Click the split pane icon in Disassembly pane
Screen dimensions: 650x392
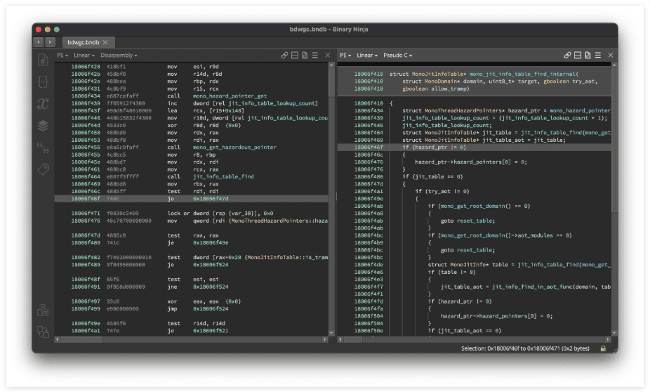click(295, 55)
